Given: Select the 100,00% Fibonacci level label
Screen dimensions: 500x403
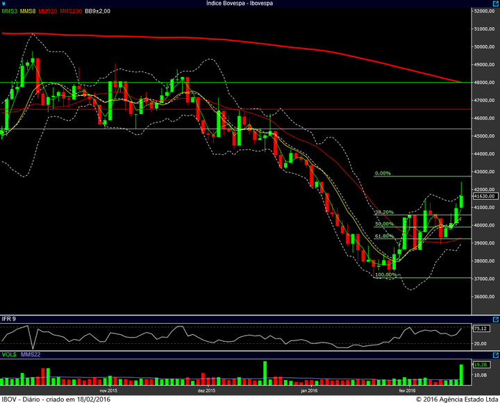Looking at the screenshot, I should click(386, 274).
